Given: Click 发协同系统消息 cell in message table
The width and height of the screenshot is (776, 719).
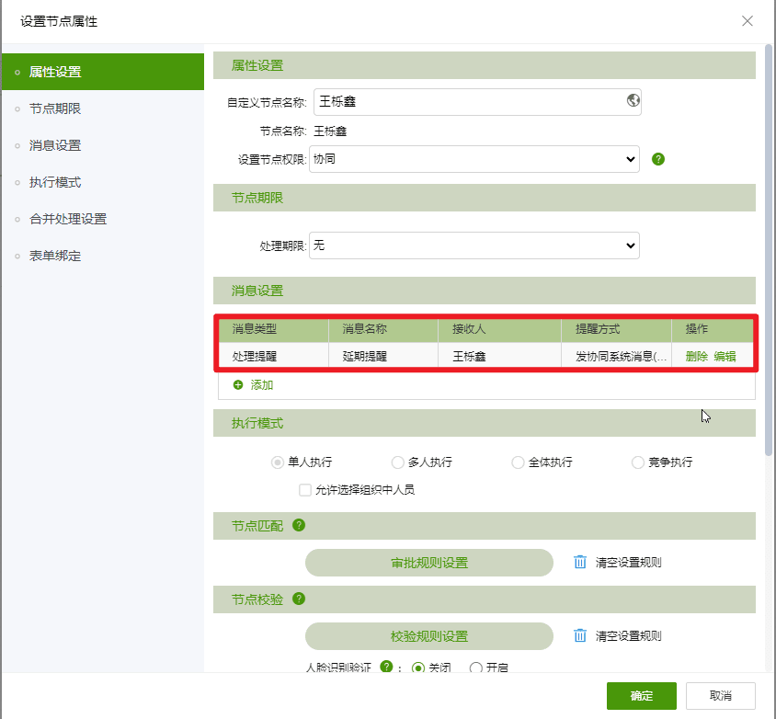Looking at the screenshot, I should (x=617, y=357).
